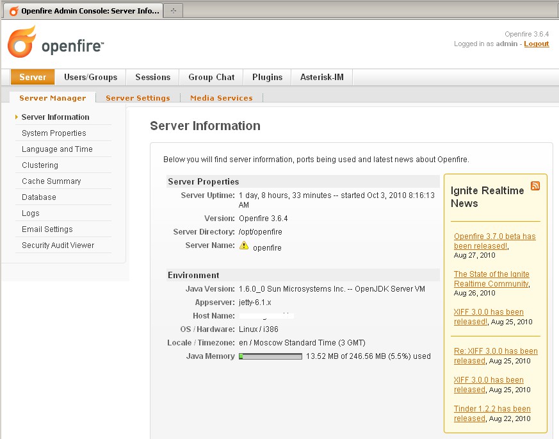
Task: Open Email Settings page
Action: [47, 229]
